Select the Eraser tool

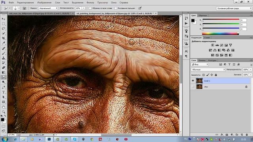point(4,67)
